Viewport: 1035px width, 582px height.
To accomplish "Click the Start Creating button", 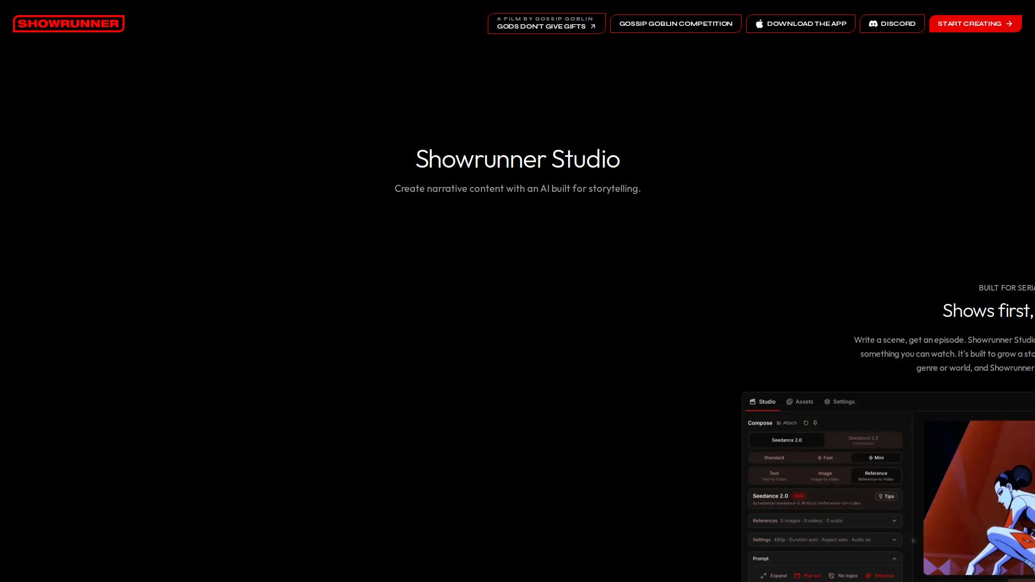I will (x=975, y=23).
